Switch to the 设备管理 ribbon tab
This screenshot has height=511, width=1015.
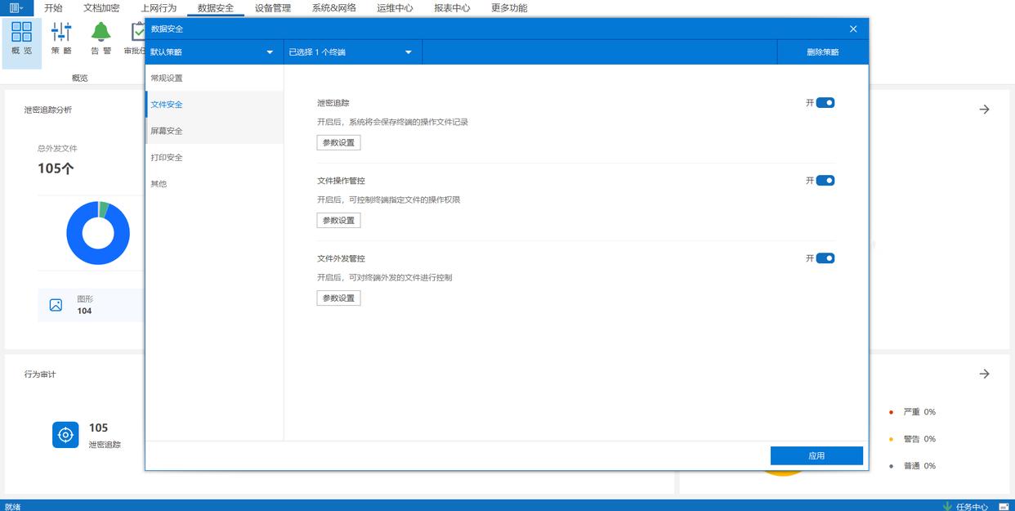272,8
